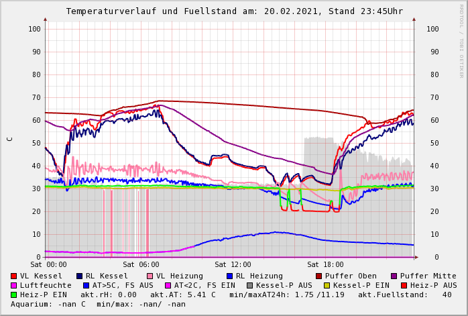This screenshot has height=316, width=468.
Task: Click the dark blue RL Kessel legend swatch
Action: click(79, 276)
